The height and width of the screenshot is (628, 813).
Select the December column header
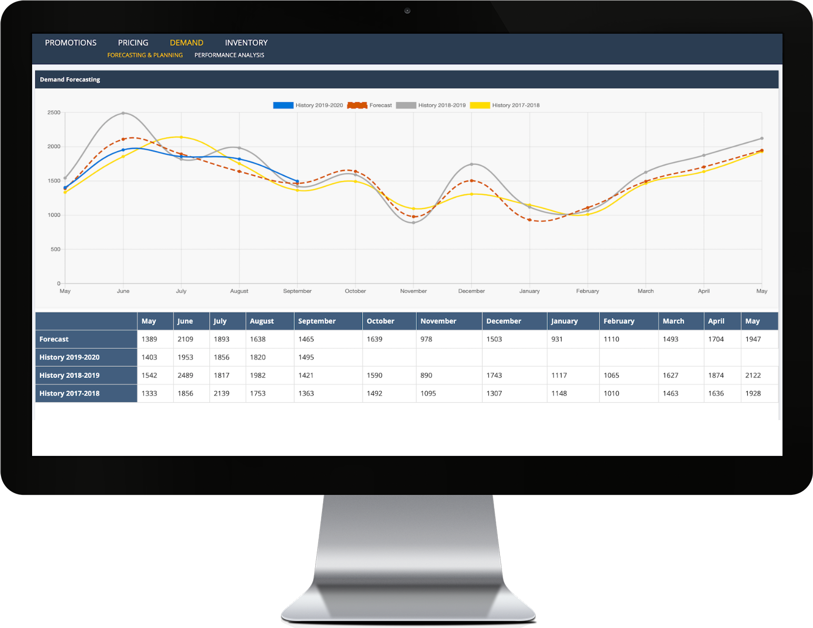pyautogui.click(x=515, y=321)
